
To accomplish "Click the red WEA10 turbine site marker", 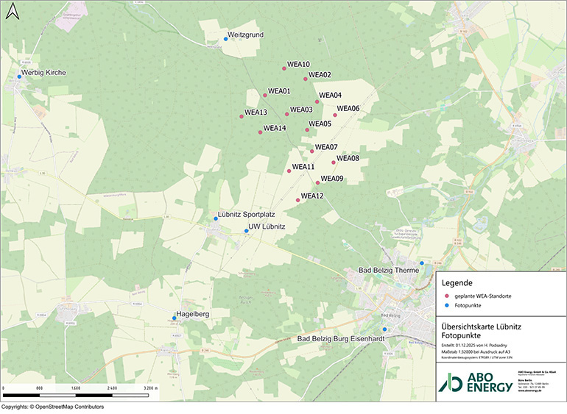I will (284, 68).
